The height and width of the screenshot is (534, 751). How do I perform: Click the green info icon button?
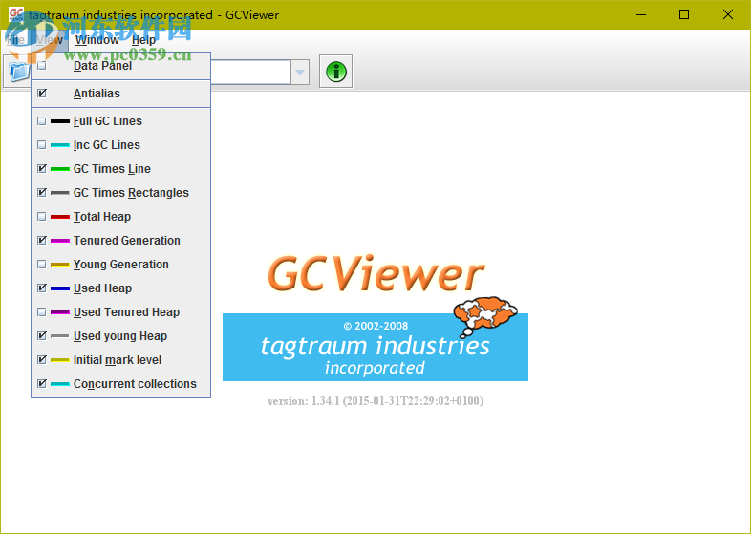[x=335, y=72]
